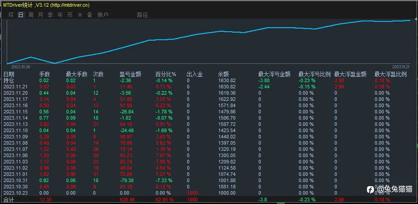Select the 2023.11.16 row

[205, 105]
